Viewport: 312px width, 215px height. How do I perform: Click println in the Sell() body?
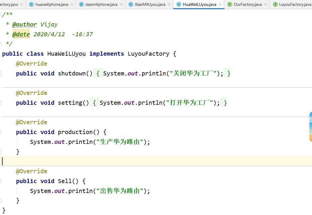pos(80,191)
